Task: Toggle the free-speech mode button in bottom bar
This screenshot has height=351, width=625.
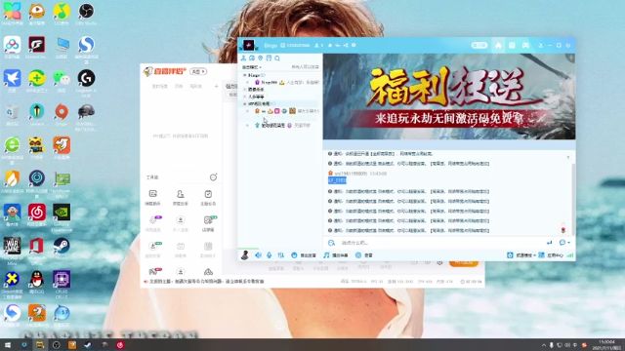Action: [304, 255]
